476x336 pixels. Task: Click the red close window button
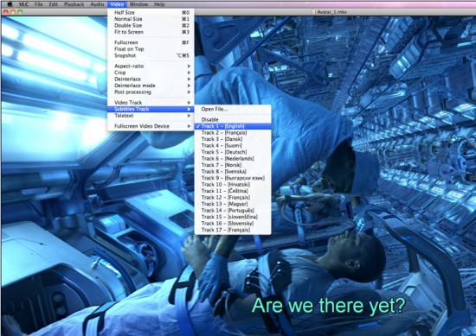coord(5,12)
